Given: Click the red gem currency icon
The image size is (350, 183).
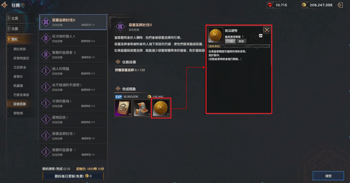Looking at the screenshot, I should point(270,5).
